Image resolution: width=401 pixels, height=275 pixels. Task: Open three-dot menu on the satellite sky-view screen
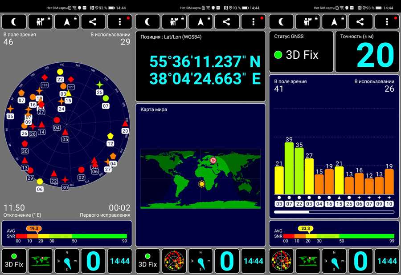pyautogui.click(x=120, y=21)
